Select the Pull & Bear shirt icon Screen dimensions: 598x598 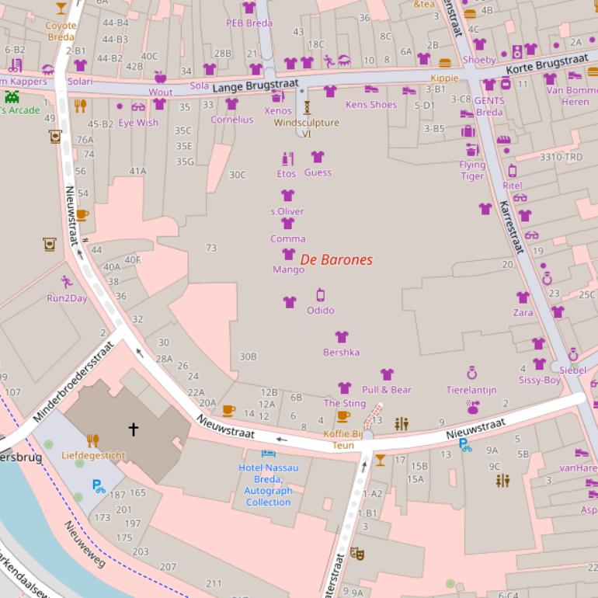[x=387, y=374]
